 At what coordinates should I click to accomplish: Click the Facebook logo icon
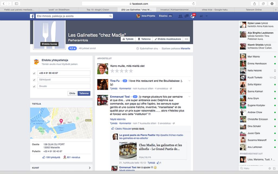coord(32,16)
